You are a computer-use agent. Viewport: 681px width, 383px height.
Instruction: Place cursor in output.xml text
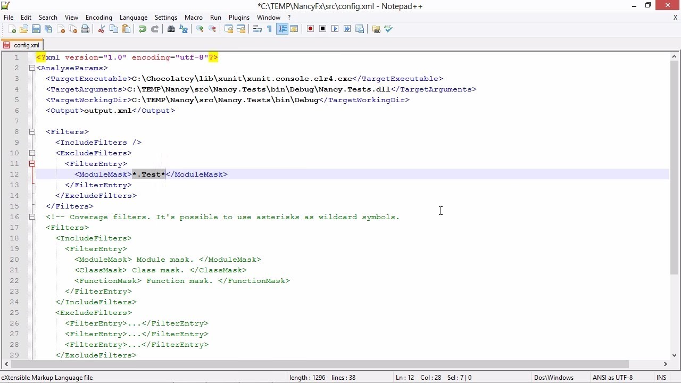point(107,111)
